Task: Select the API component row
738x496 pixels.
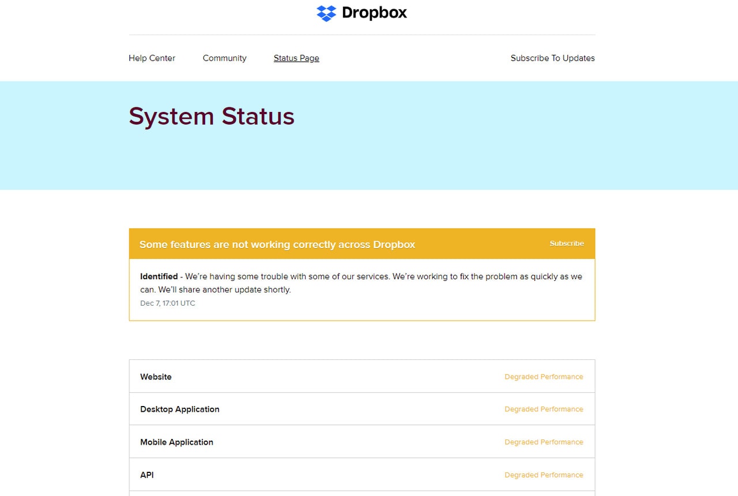Action: pos(362,475)
